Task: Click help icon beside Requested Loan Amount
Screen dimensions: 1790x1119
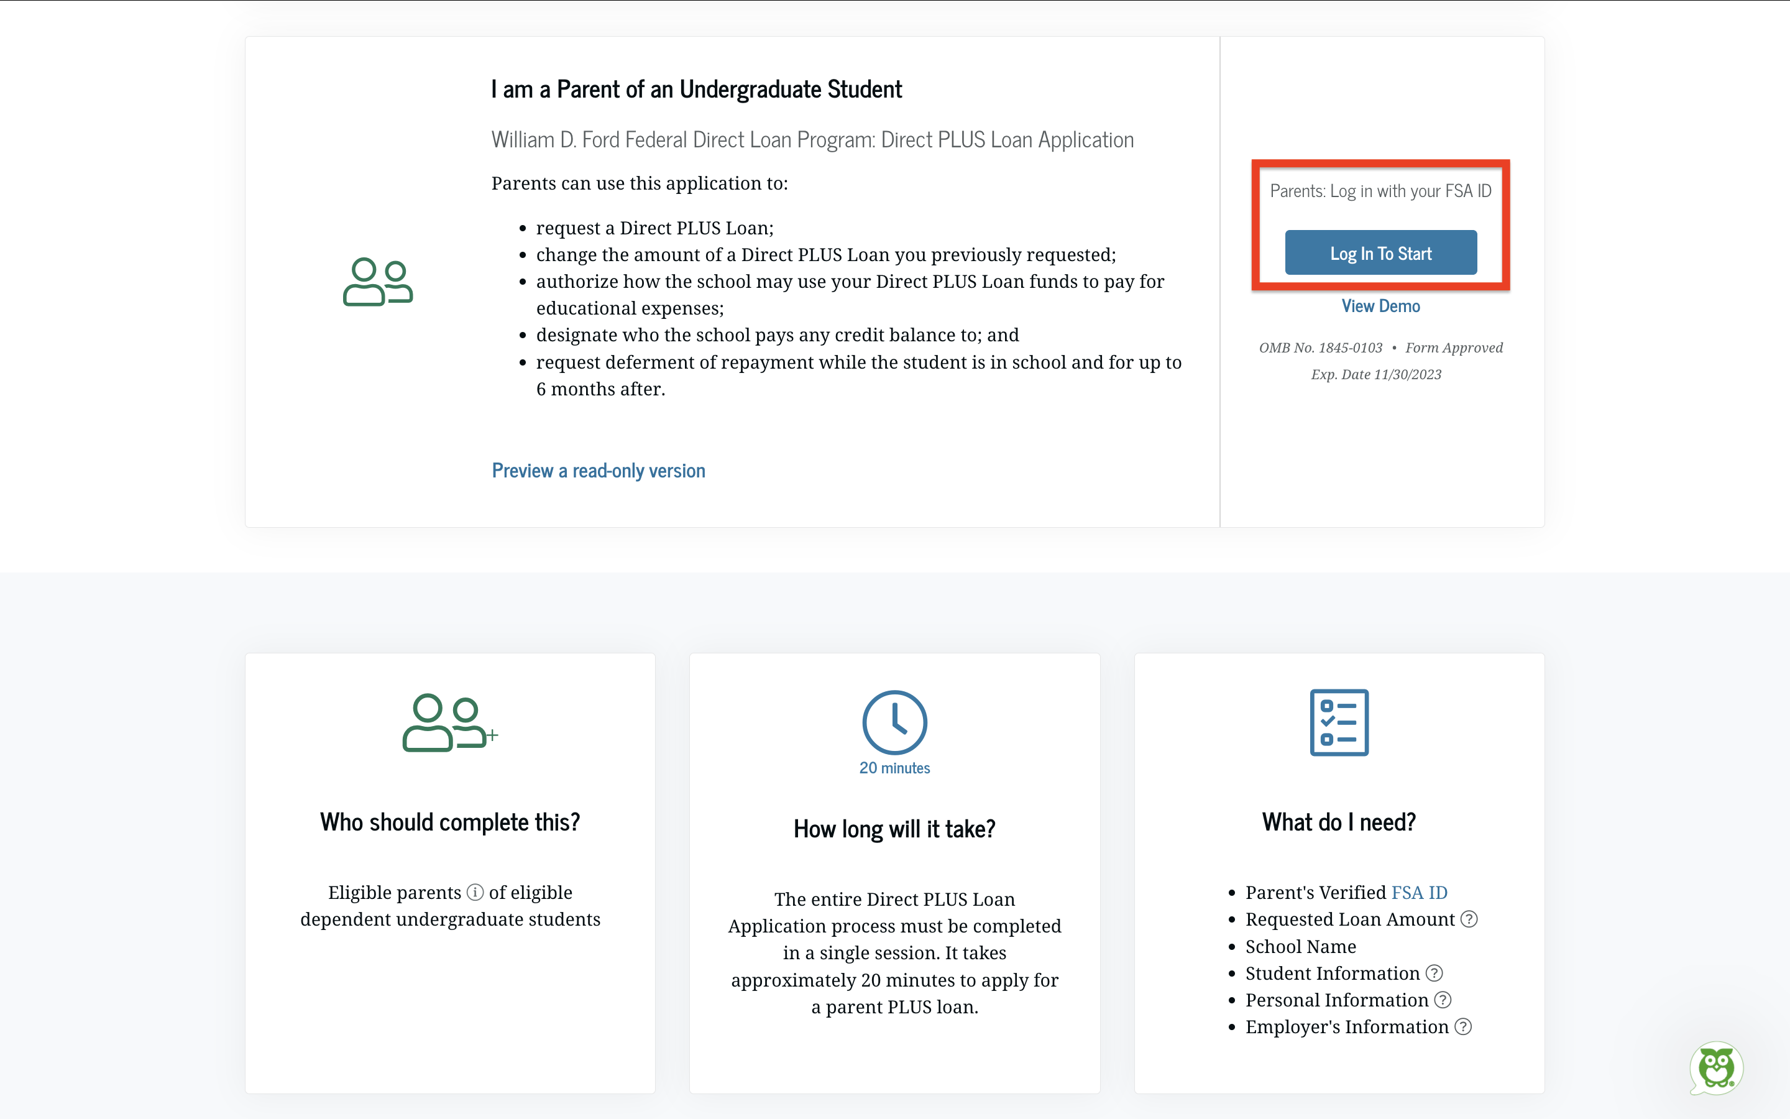Action: pos(1469,919)
